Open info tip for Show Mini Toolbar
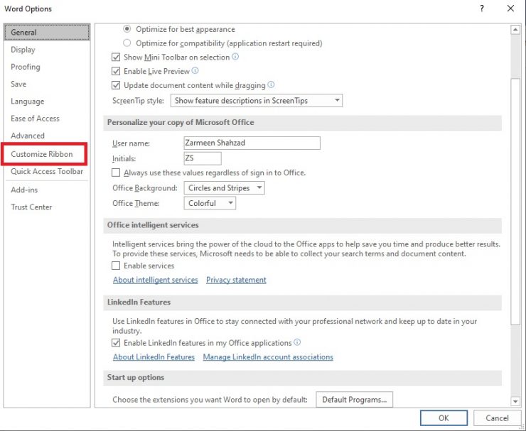This screenshot has height=431, width=526. [235, 57]
